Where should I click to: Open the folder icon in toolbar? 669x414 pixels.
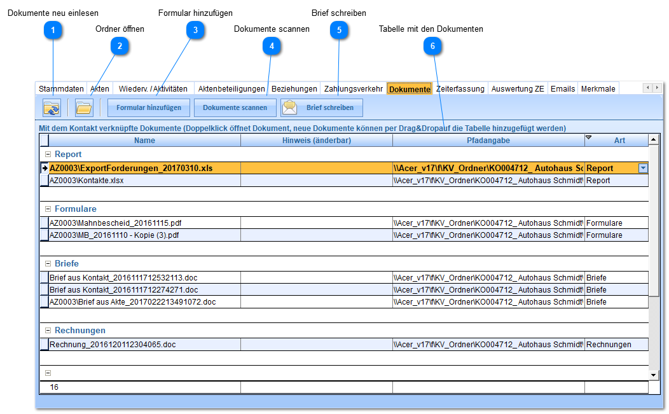point(84,107)
